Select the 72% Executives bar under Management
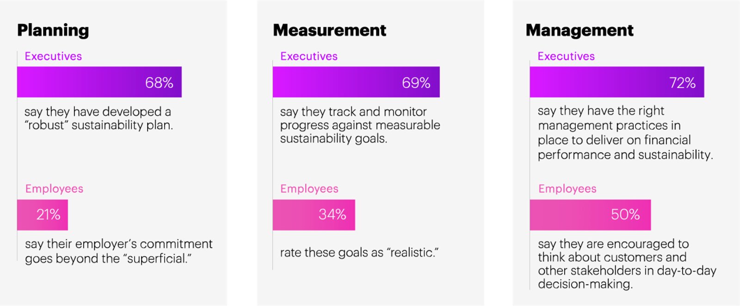 [617, 82]
